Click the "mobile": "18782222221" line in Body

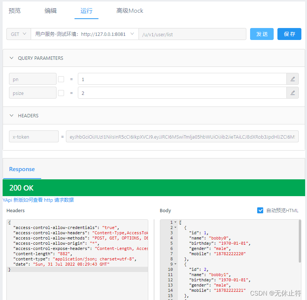click(x=217, y=290)
